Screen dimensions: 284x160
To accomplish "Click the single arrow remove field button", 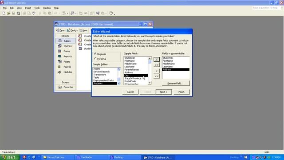I will click(157, 71).
